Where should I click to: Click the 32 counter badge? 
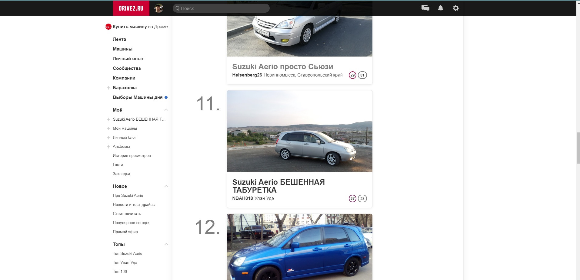362,199
